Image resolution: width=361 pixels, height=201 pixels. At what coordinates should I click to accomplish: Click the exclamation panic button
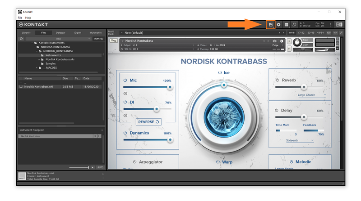tap(330, 25)
